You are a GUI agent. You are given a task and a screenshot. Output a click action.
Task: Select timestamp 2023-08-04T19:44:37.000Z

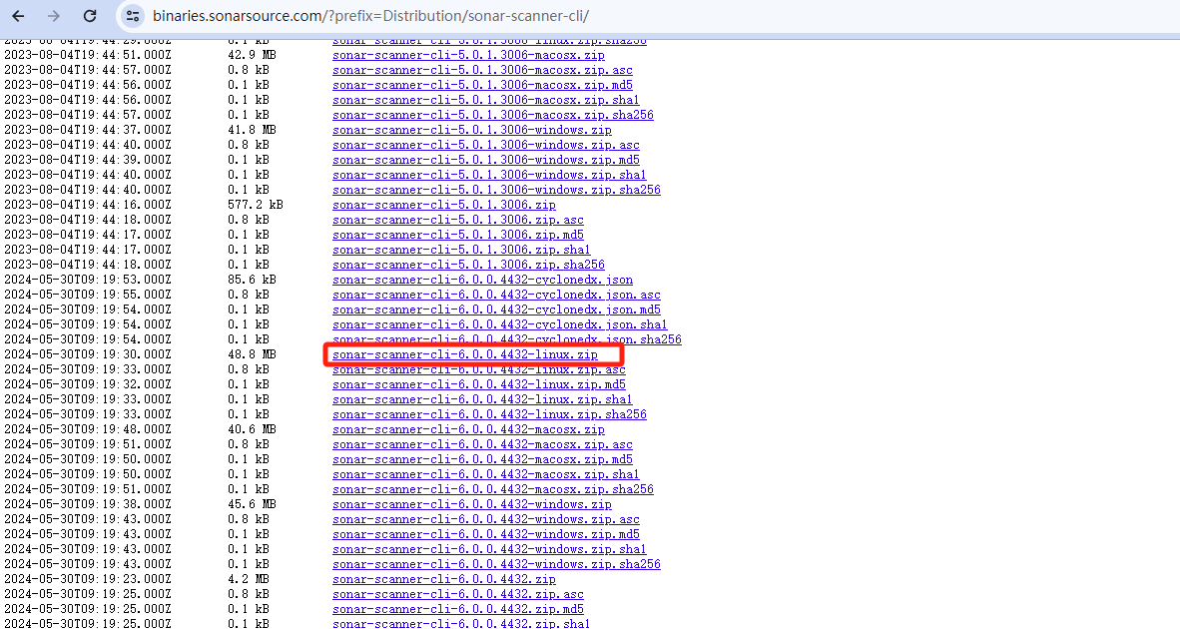(88, 130)
